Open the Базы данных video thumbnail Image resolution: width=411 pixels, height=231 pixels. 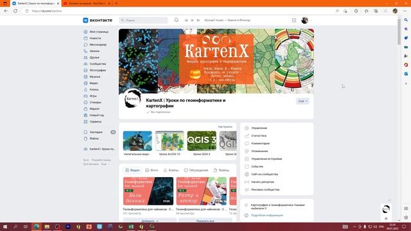tap(148, 191)
